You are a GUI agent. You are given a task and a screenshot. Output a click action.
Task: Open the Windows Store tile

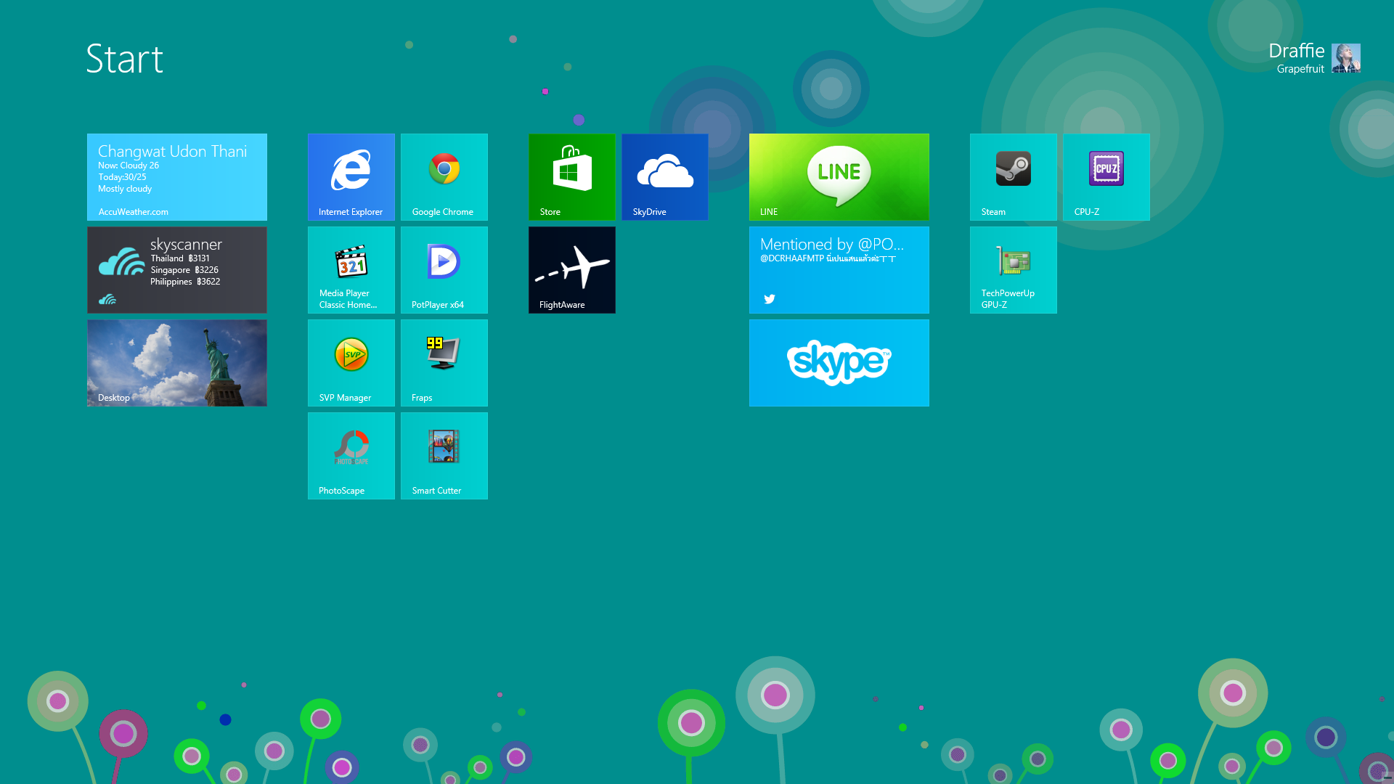point(572,176)
